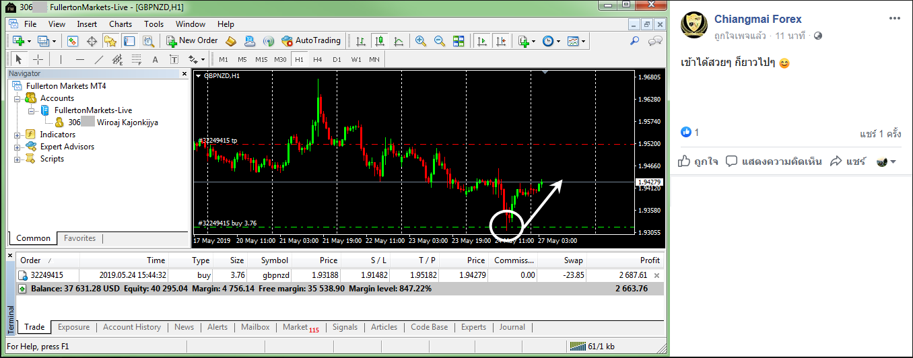This screenshot has height=358, width=913.
Task: Switch chart to Line Chart icon
Action: point(398,41)
